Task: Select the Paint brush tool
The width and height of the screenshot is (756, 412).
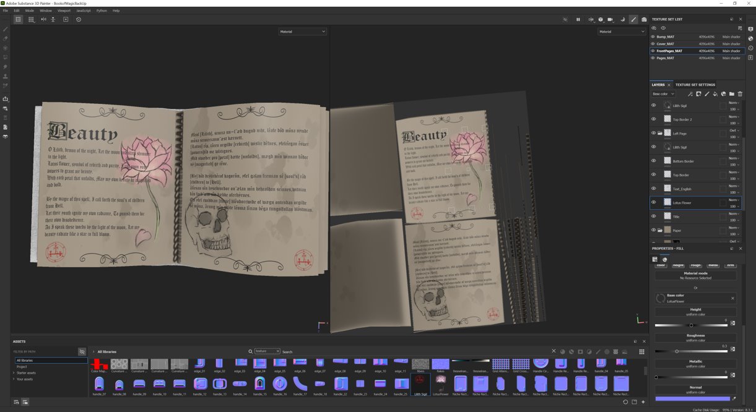Action: pos(6,29)
